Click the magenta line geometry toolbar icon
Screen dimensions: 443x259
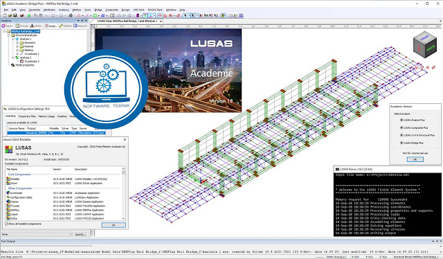click(87, 15)
